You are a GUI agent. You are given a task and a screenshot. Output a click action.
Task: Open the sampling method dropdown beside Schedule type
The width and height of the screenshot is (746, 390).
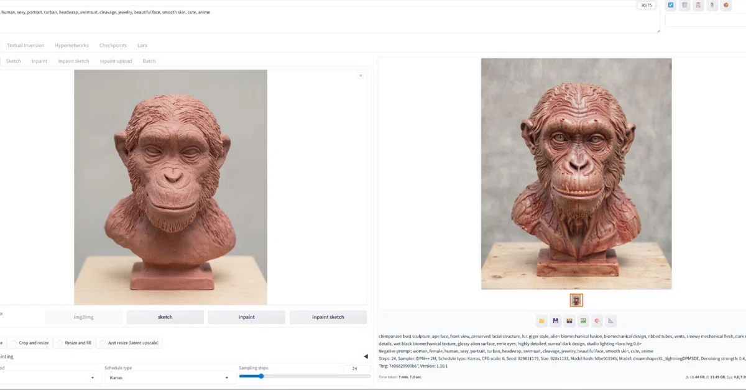point(50,378)
